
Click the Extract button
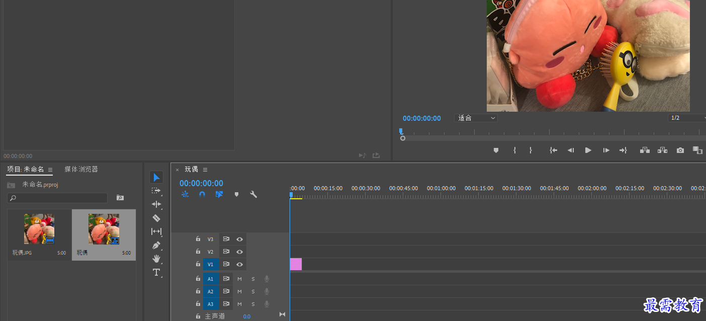tap(662, 150)
